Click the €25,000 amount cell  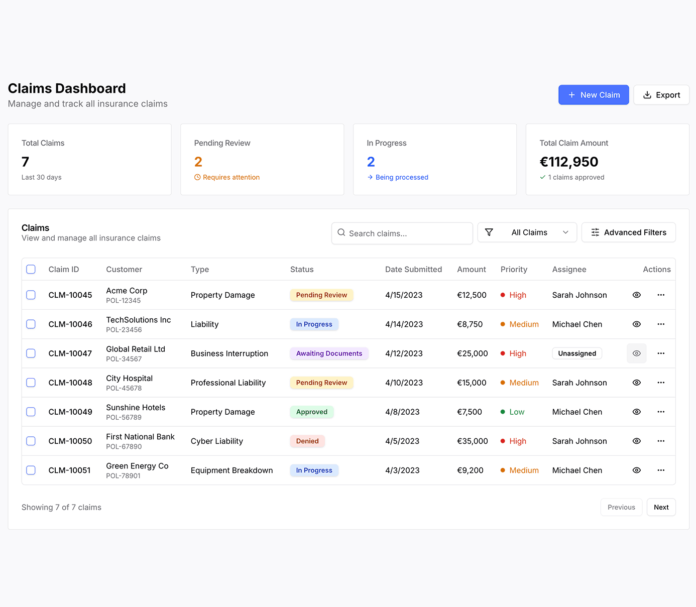(x=472, y=353)
